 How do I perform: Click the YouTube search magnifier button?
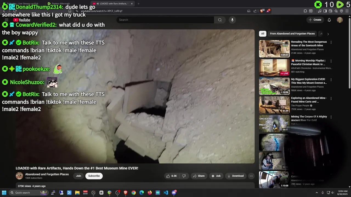[x=220, y=20]
